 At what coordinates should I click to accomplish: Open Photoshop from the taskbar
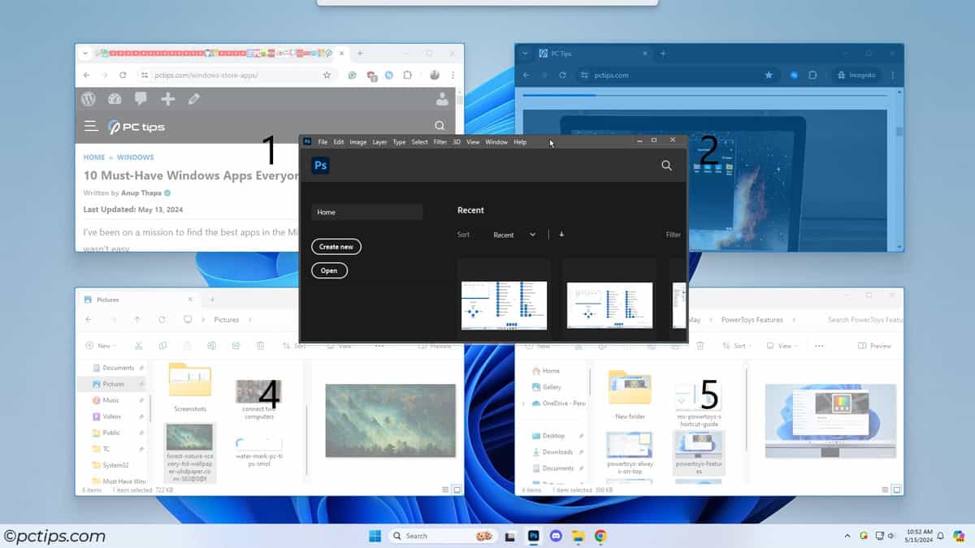(x=534, y=536)
